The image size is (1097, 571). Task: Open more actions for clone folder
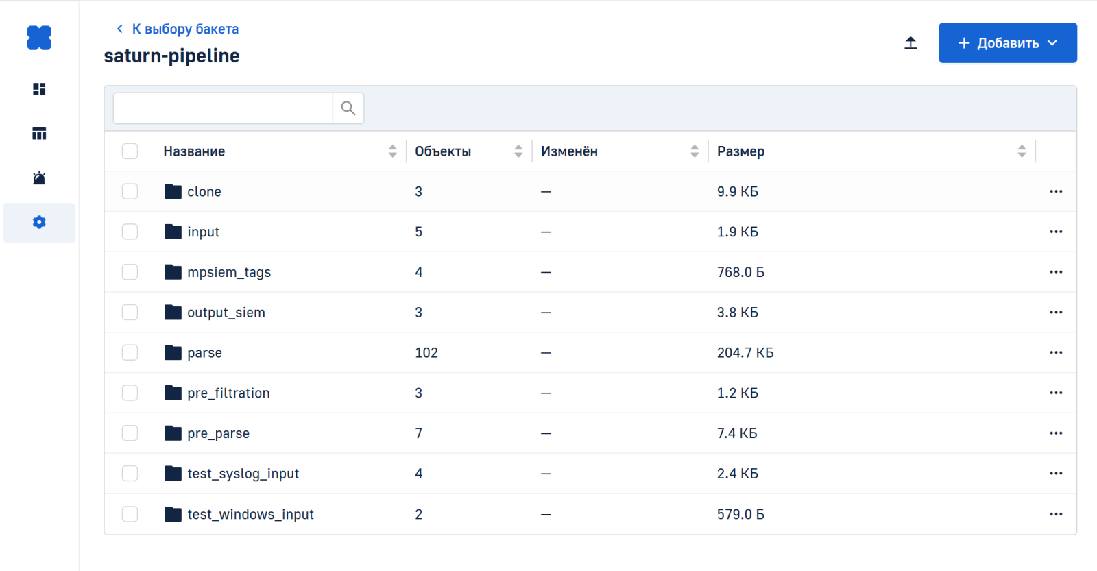coord(1056,191)
